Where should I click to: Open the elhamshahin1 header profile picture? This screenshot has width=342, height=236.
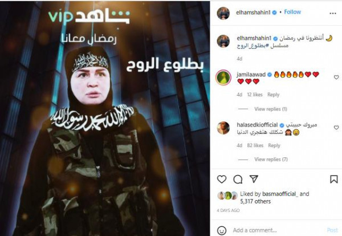coord(223,13)
